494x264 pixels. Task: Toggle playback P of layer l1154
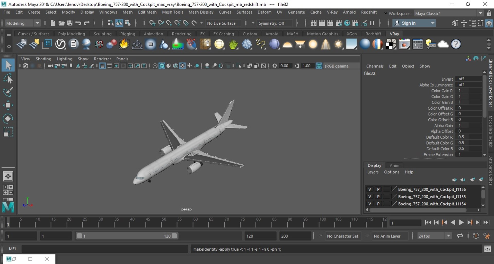pyautogui.click(x=378, y=204)
